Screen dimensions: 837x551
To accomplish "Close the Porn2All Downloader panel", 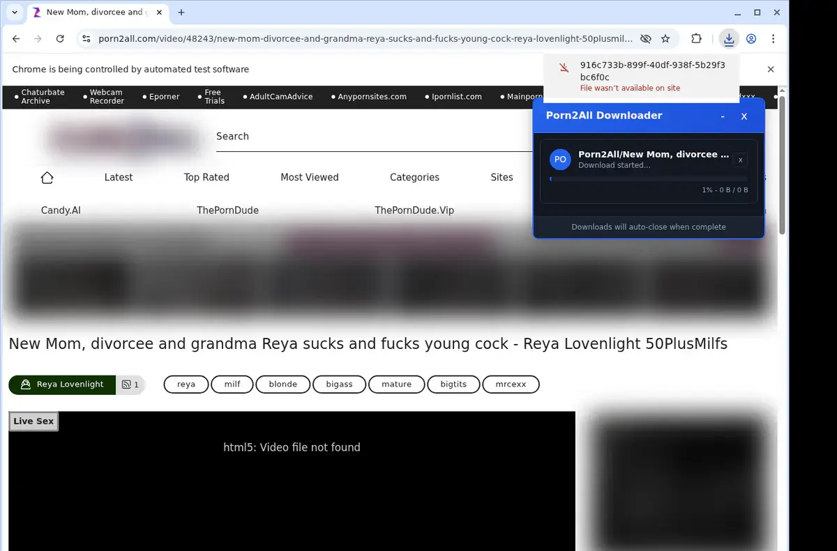I will [744, 116].
